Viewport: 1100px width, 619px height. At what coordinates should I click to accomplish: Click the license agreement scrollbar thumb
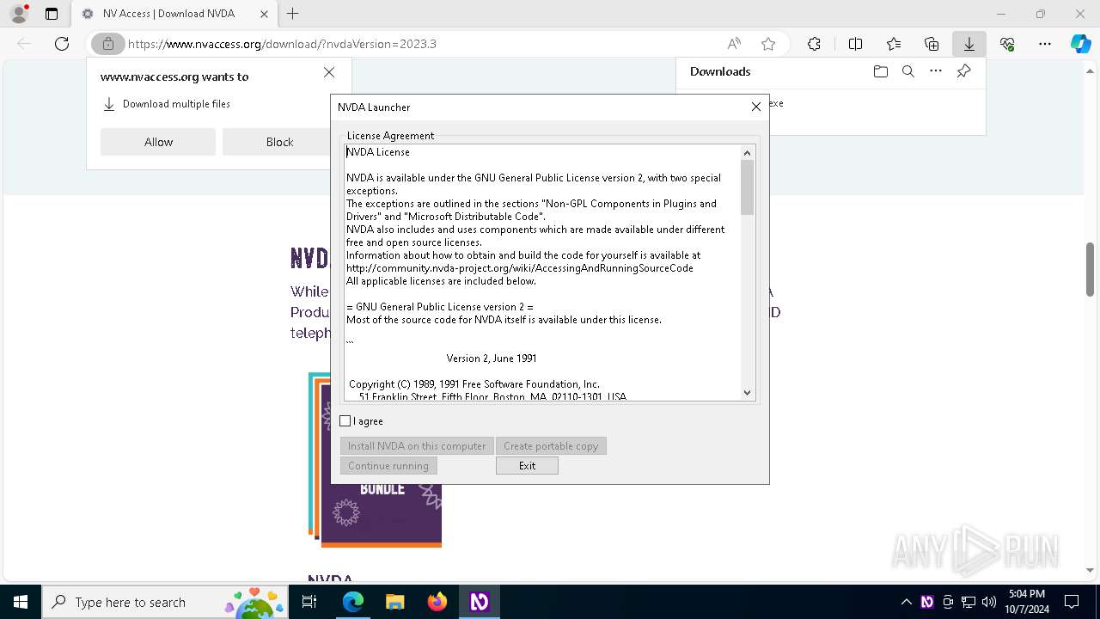point(747,187)
